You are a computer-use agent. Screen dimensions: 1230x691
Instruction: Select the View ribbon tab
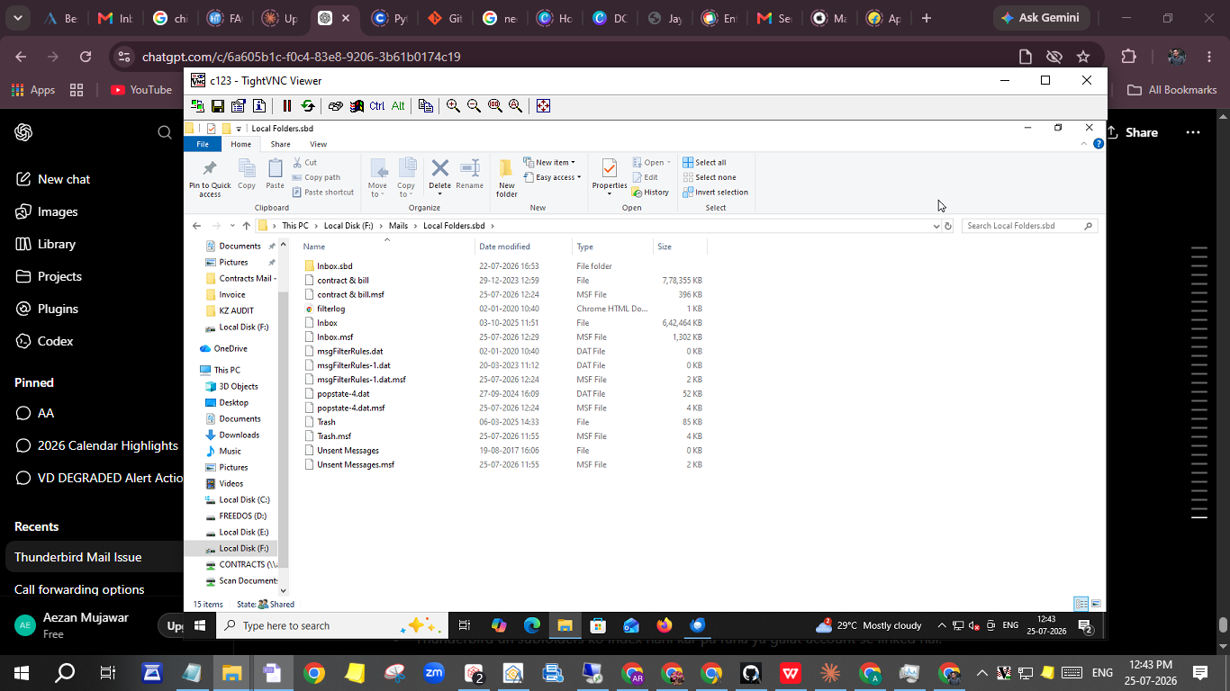pyautogui.click(x=318, y=144)
